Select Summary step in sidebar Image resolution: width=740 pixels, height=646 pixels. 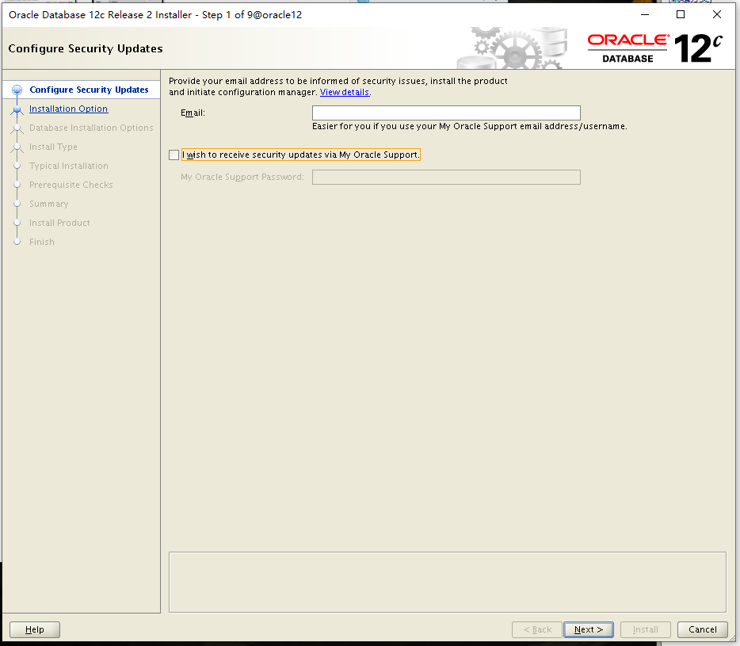tap(48, 204)
